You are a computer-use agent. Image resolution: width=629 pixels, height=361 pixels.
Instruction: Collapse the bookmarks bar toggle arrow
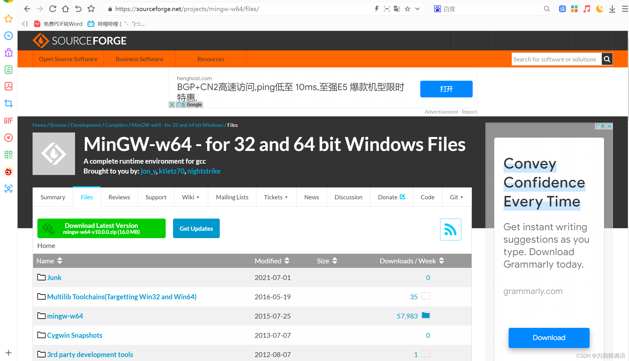point(25,24)
